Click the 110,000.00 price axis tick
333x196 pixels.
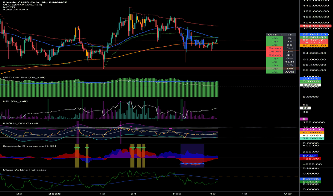point(316,6)
